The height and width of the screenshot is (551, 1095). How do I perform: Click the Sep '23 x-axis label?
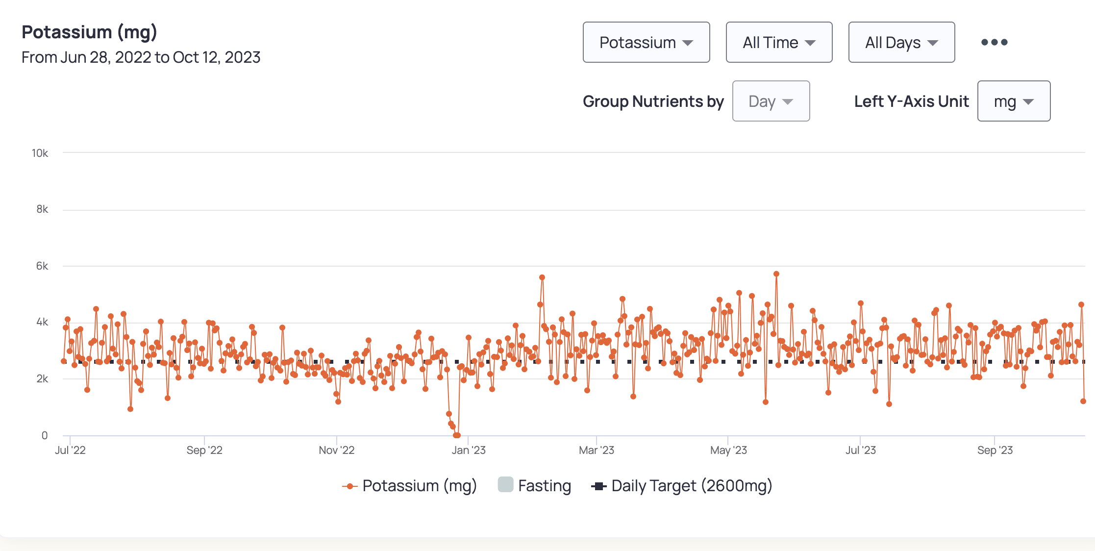point(995,450)
